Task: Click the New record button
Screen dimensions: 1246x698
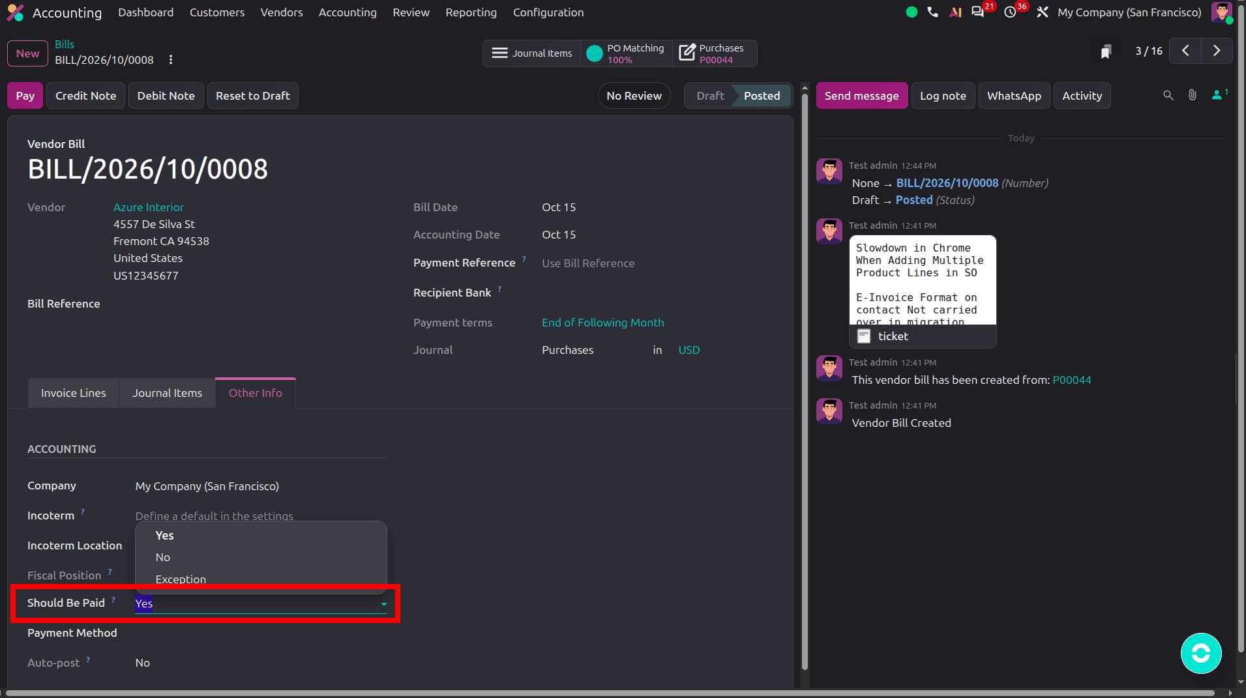Action: click(x=27, y=53)
